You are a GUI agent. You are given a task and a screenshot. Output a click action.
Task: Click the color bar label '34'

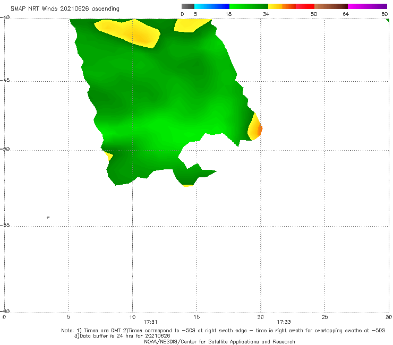[266, 14]
